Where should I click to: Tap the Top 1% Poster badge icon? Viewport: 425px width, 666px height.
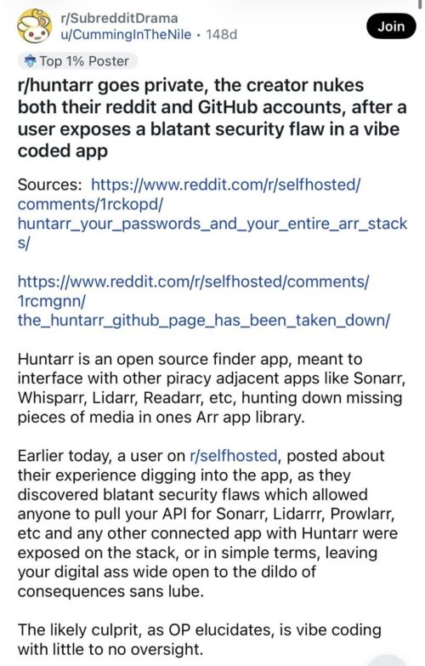(30, 61)
